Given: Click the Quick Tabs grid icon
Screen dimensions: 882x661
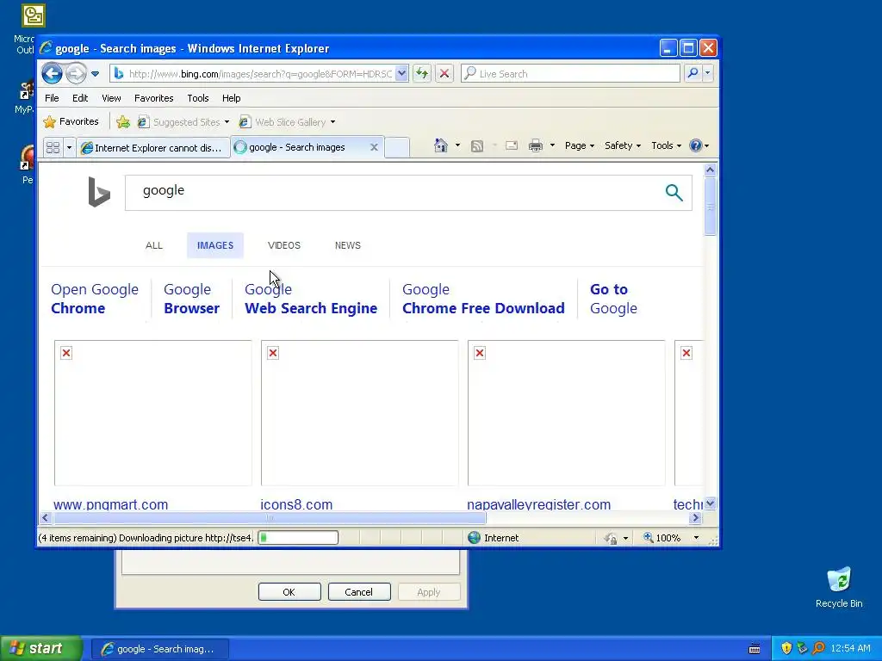Looking at the screenshot, I should tap(53, 147).
